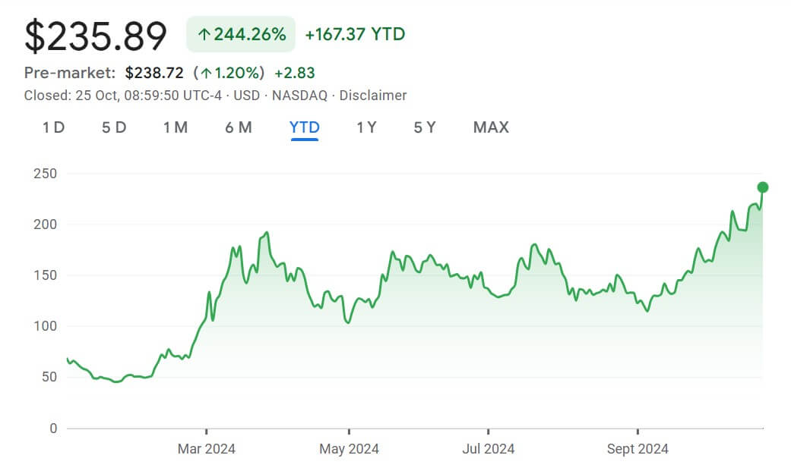The width and height of the screenshot is (791, 471).
Task: Show the 1 M price chart
Action: pyautogui.click(x=176, y=127)
